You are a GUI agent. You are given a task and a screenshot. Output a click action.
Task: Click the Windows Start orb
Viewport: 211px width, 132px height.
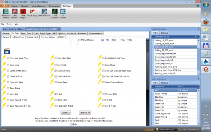[x=206, y=5]
